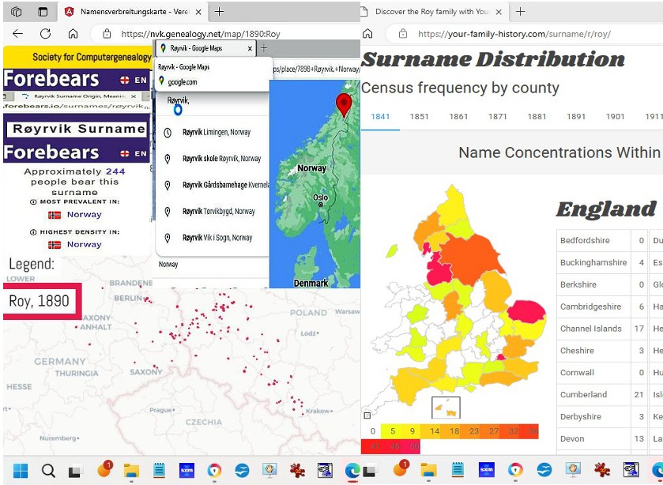Close the Røyrvik Surname Origin tab
663x485 pixels.
[134, 96]
